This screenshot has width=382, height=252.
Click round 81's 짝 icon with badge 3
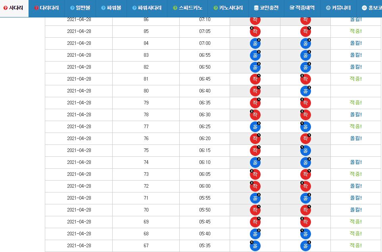pyautogui.click(x=305, y=79)
